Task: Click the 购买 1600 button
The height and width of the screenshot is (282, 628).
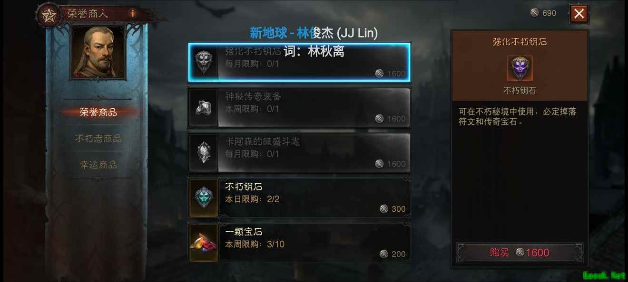Action: pyautogui.click(x=520, y=253)
